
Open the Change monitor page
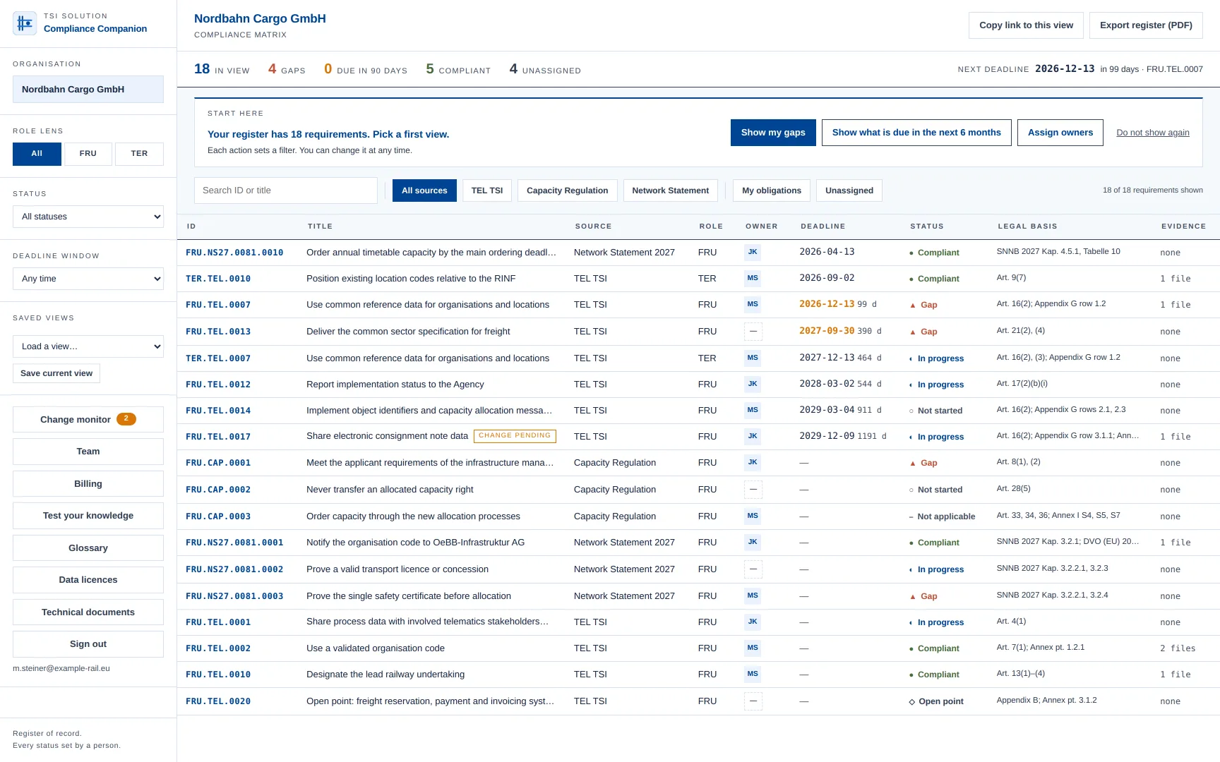click(88, 419)
